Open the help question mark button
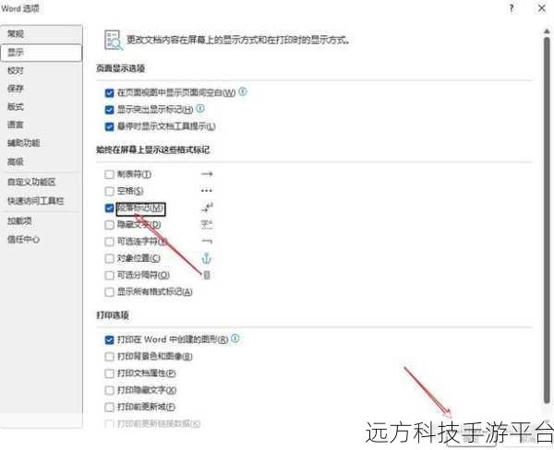Image resolution: width=554 pixels, height=450 pixels. pos(512,8)
